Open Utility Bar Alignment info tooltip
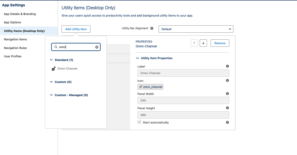Image resolution: width=297 pixels, height=155 pixels. 152,28
